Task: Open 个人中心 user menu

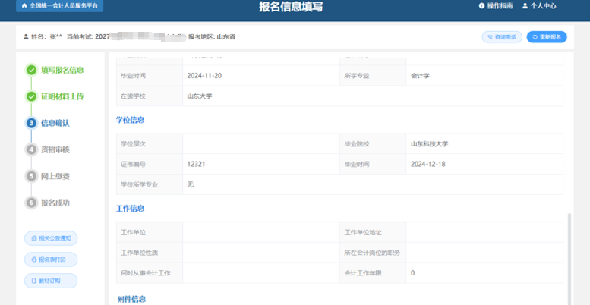Action: pyautogui.click(x=539, y=6)
